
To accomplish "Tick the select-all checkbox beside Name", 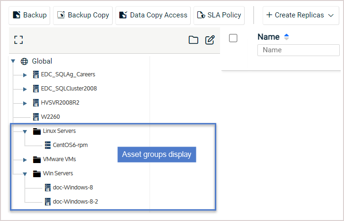I will [233, 38].
